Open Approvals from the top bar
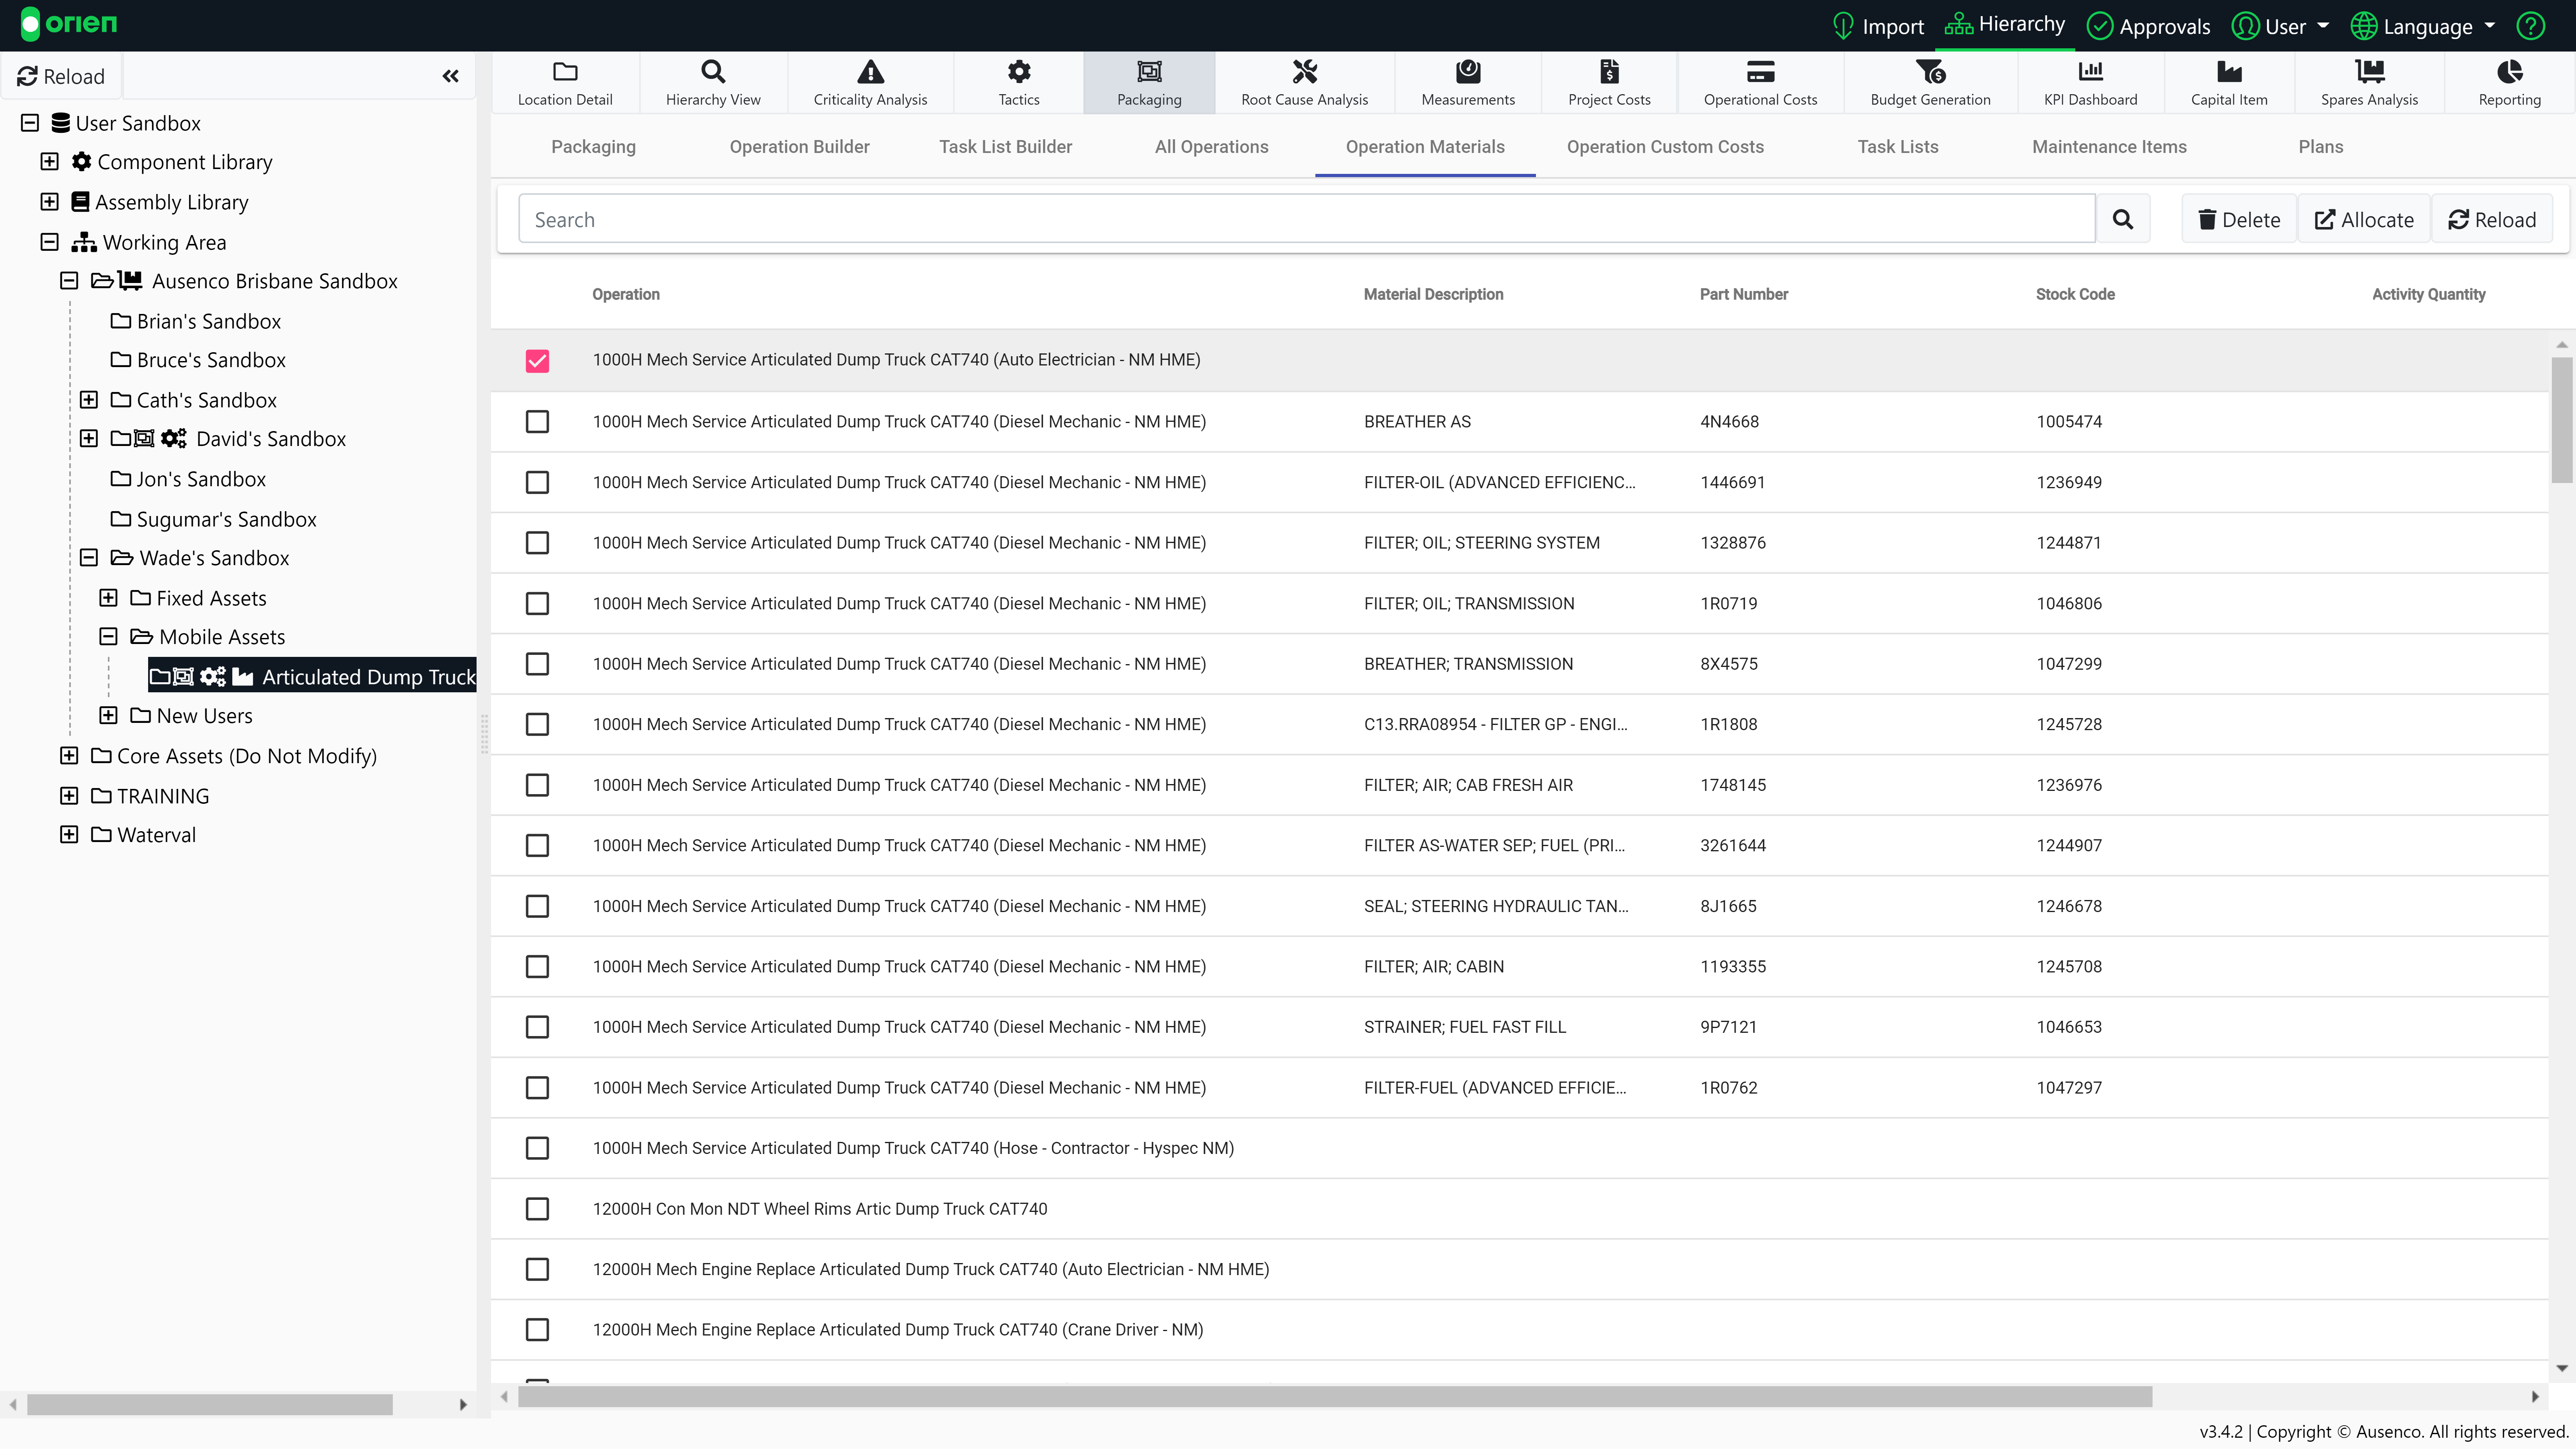This screenshot has width=2576, height=1449. (2149, 26)
